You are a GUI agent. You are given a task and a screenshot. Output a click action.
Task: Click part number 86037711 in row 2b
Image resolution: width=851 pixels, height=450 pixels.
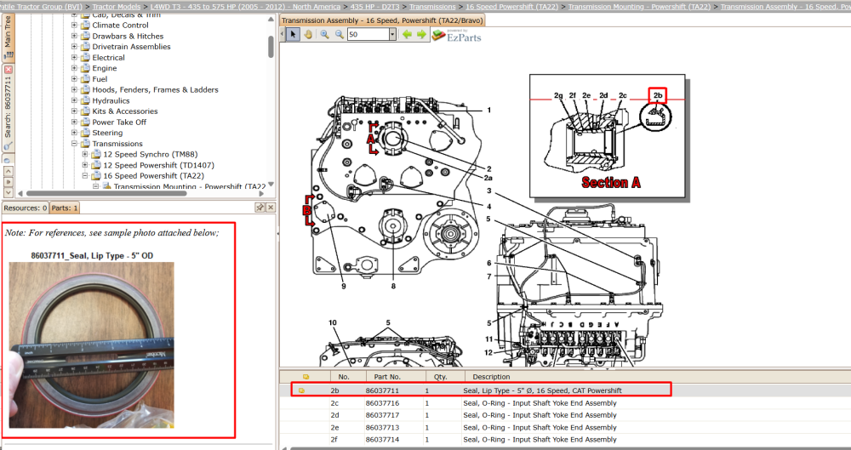coord(382,390)
